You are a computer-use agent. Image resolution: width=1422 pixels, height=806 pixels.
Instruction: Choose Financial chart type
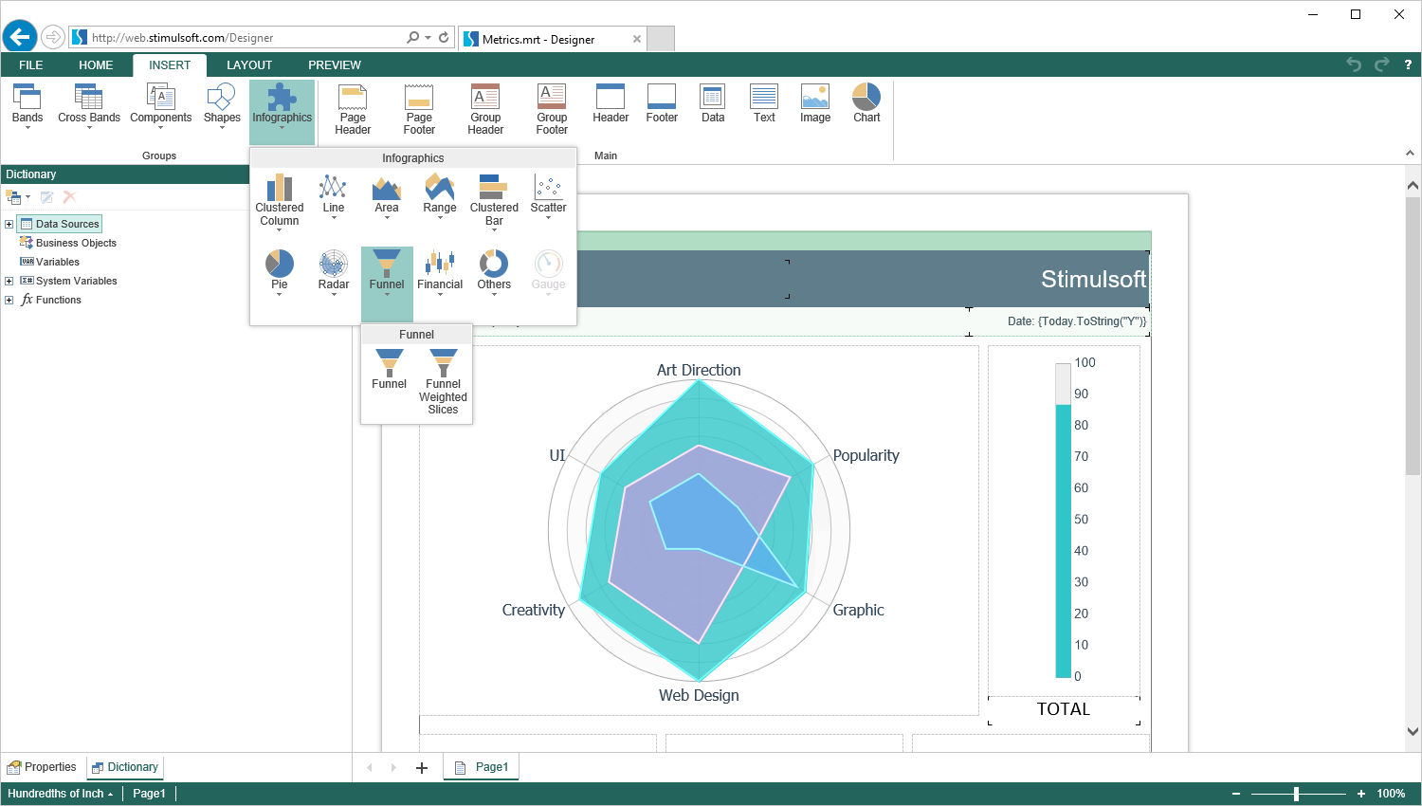[440, 273]
